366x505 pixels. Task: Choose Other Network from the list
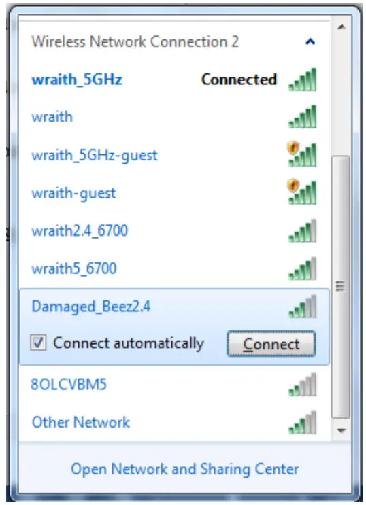pos(174,423)
